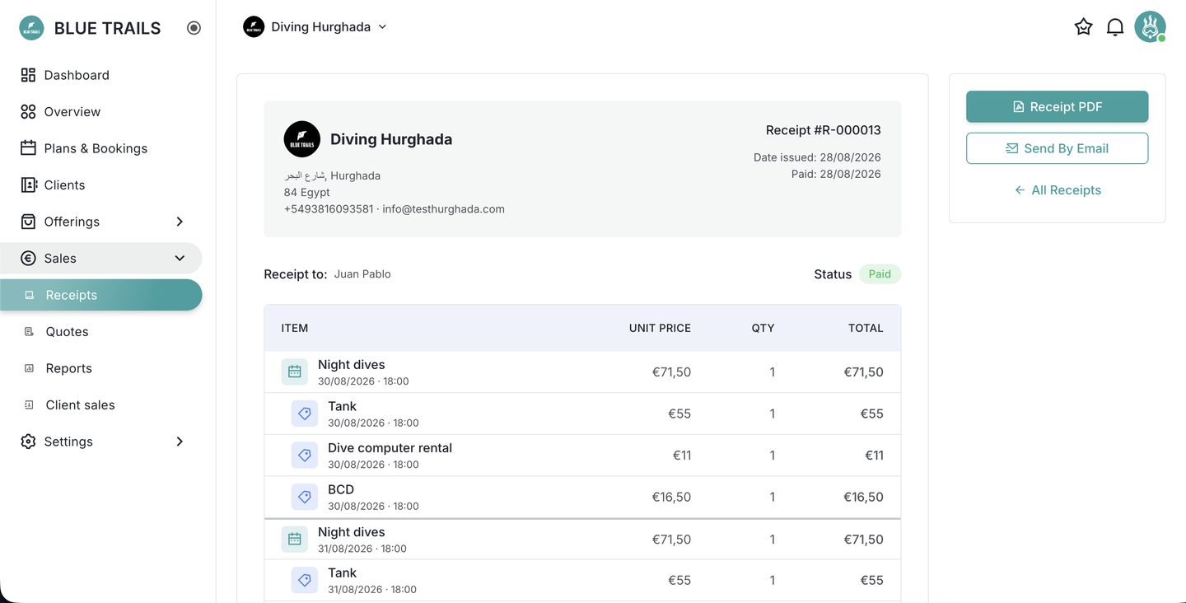Click the ITEM column header
Screen dimensions: 1186x603
[x=295, y=328]
